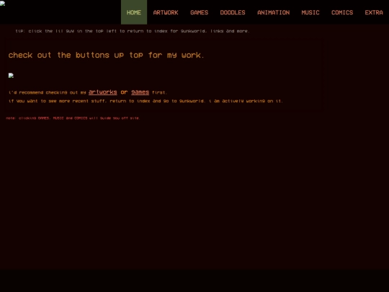Click the lil guy logo image top left

(2, 3)
